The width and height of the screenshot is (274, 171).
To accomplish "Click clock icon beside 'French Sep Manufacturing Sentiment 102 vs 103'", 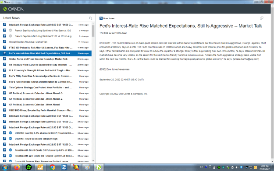I will coord(11,36).
